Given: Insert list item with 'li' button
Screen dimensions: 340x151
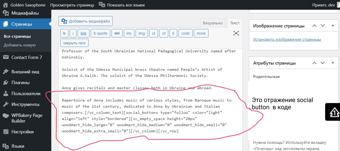Looking at the screenshot, I should pos(173,33).
